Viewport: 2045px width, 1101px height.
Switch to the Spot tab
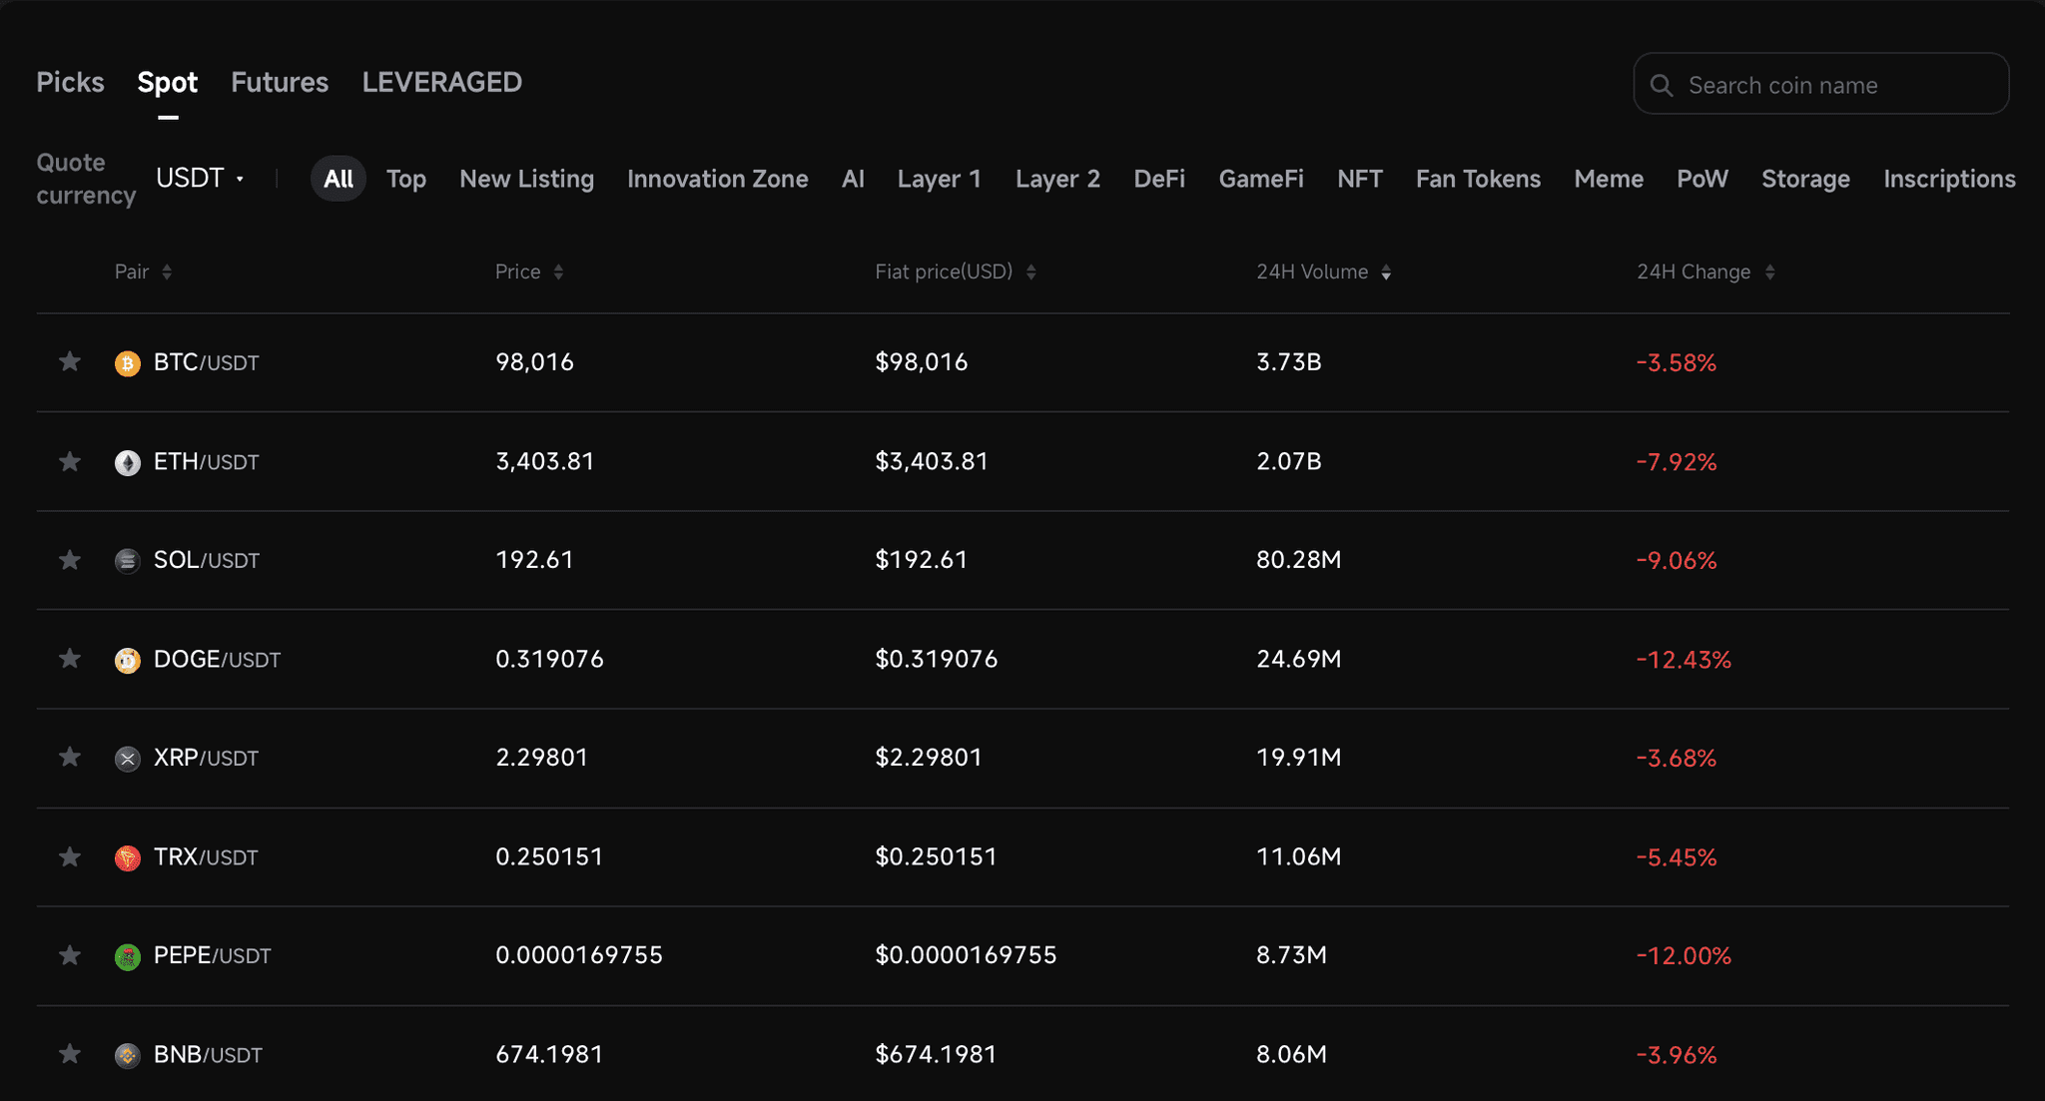click(168, 82)
